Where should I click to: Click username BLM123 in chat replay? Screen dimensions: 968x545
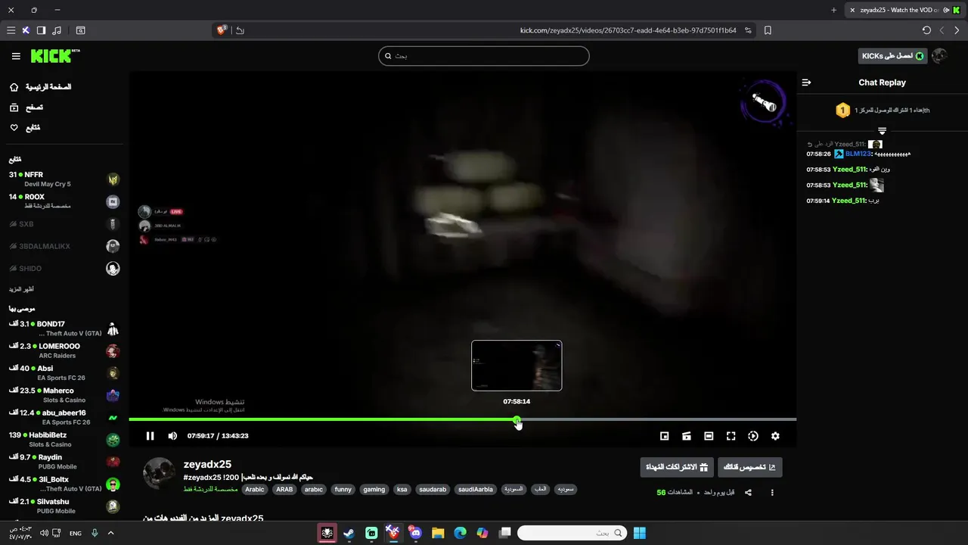point(859,154)
